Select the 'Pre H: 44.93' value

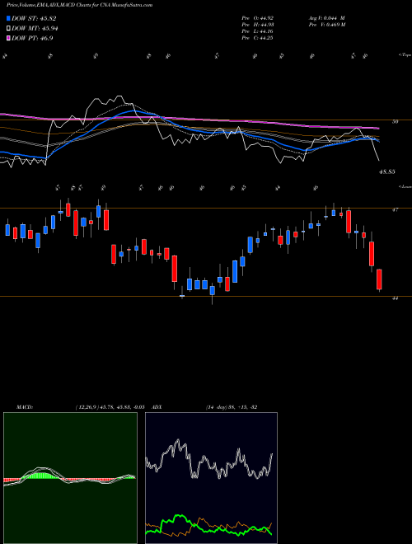(257, 25)
